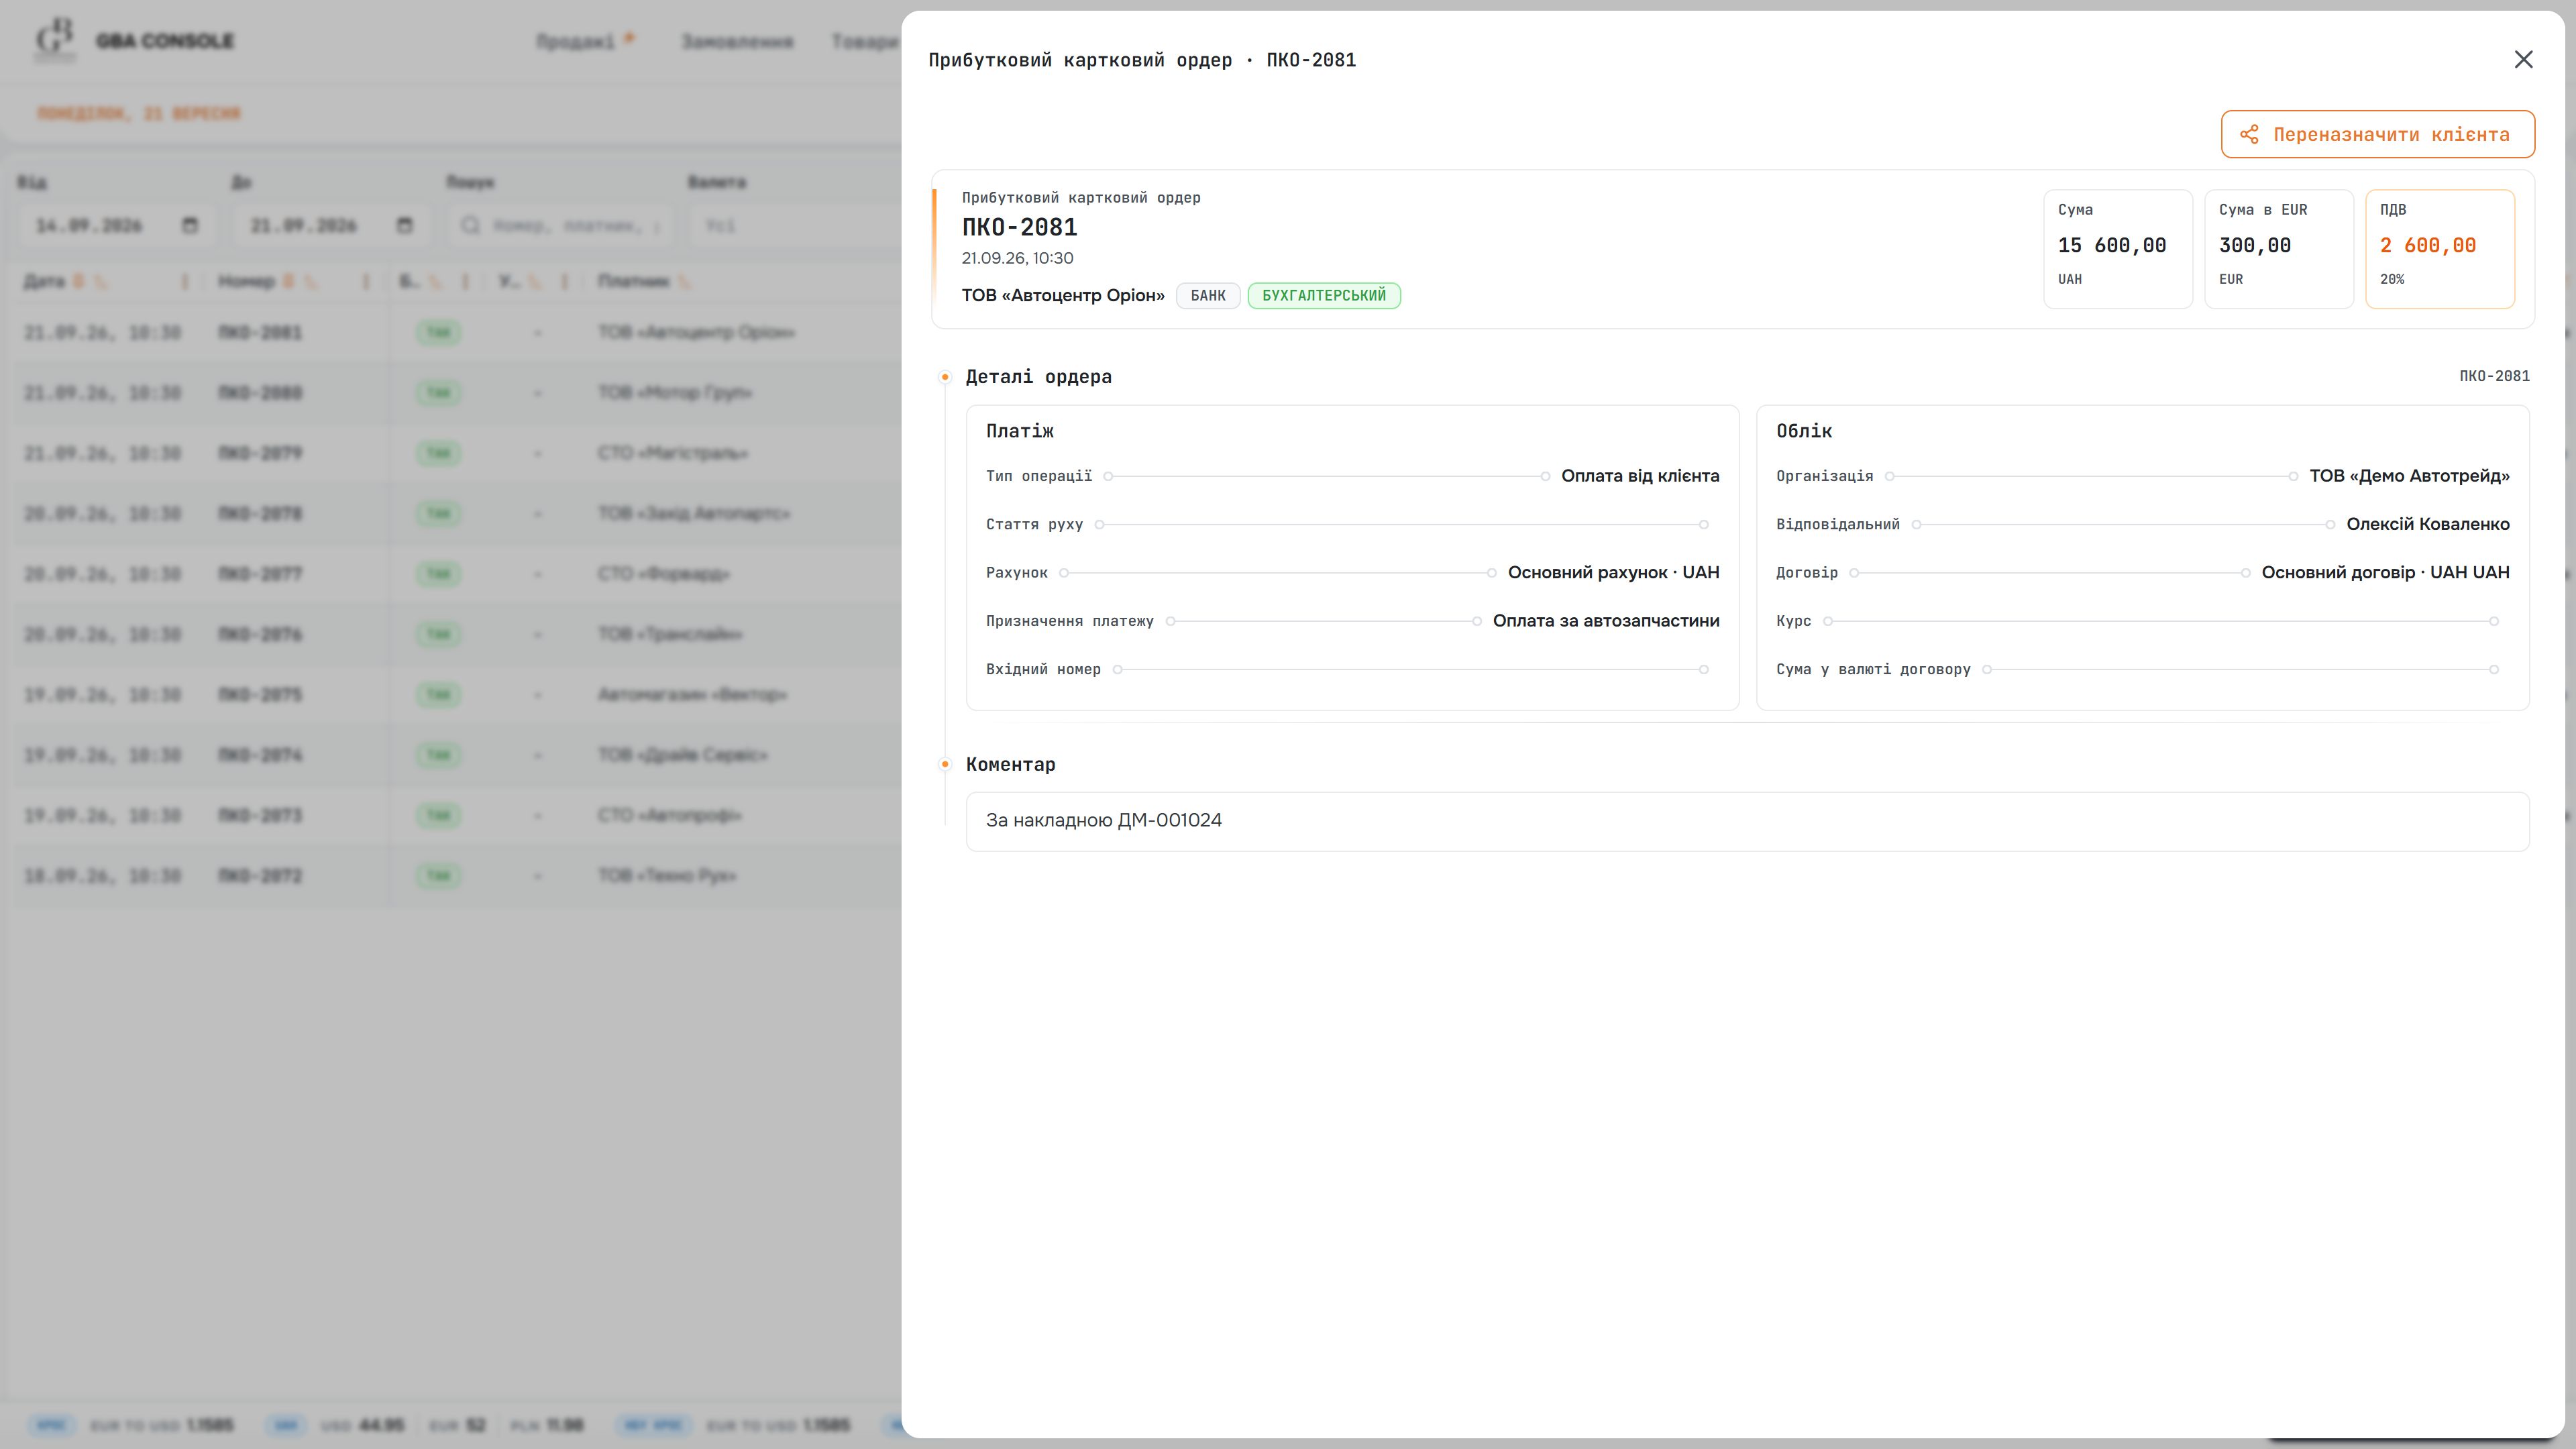Click payer name ТОВ «Автоцентр Оріон» in header

point(1063,295)
